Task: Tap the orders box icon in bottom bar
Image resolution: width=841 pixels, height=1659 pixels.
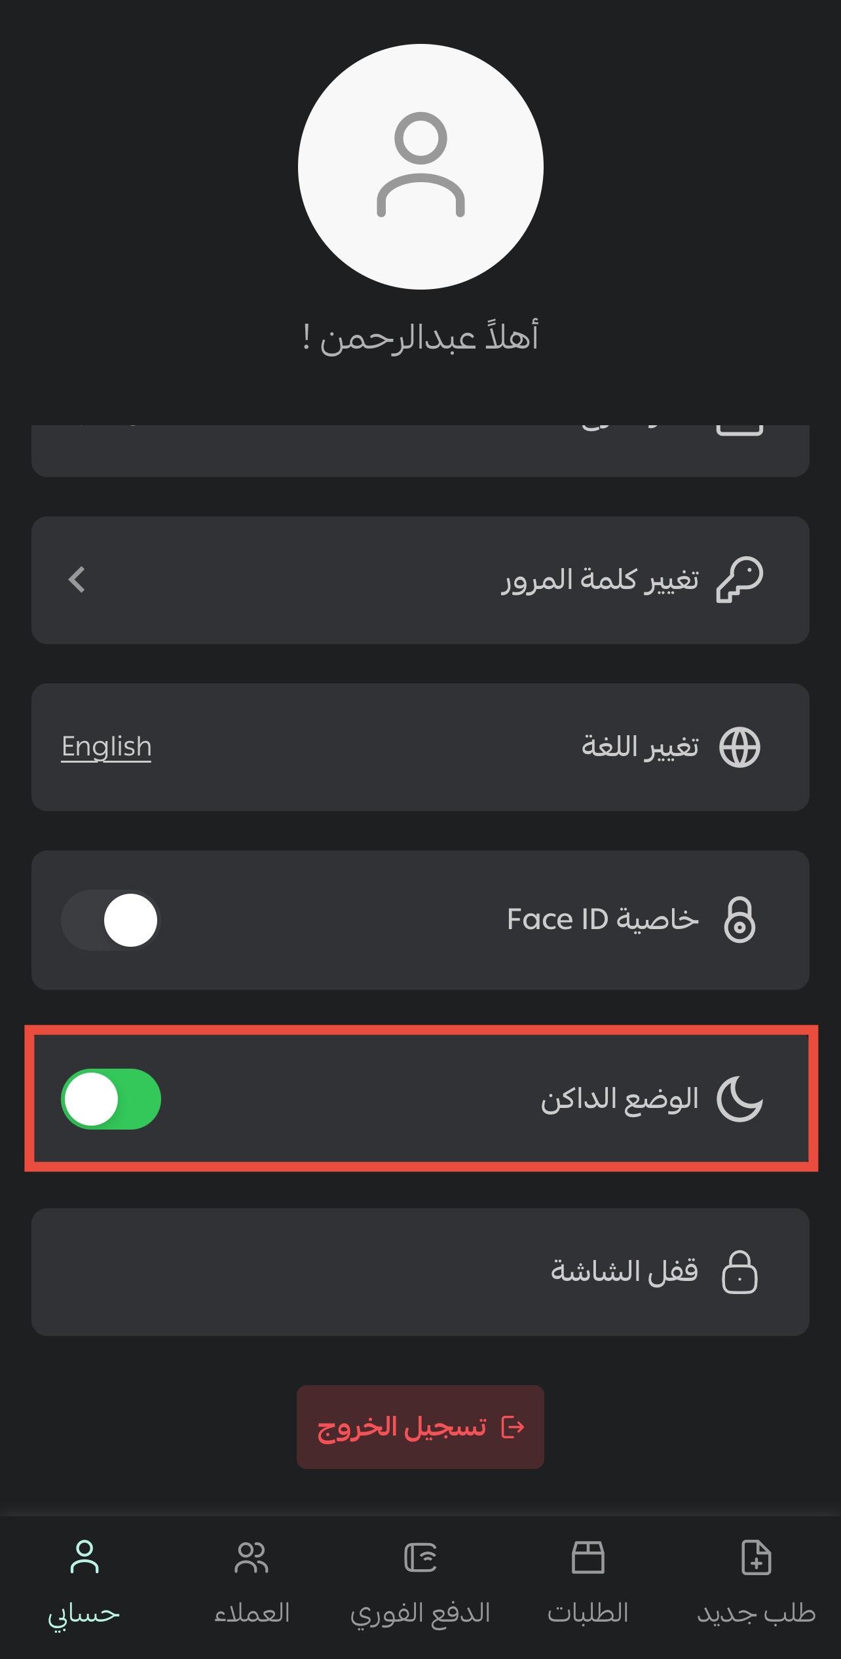Action: [x=588, y=1557]
